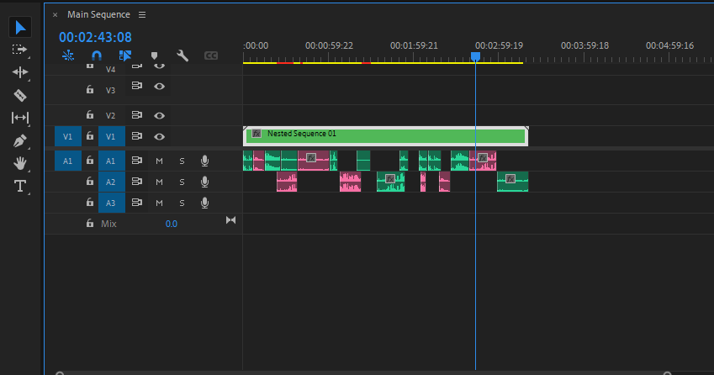
Task: Hide V3 track output eye
Action: pos(159,86)
